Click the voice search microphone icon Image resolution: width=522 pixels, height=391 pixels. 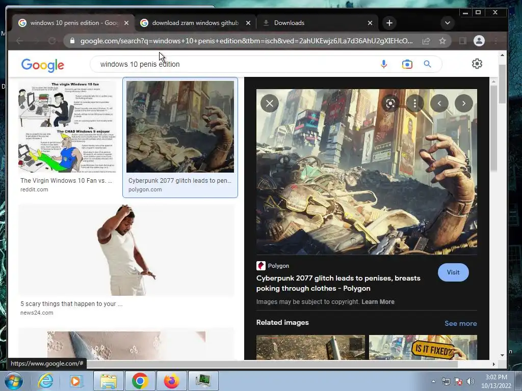(383, 64)
